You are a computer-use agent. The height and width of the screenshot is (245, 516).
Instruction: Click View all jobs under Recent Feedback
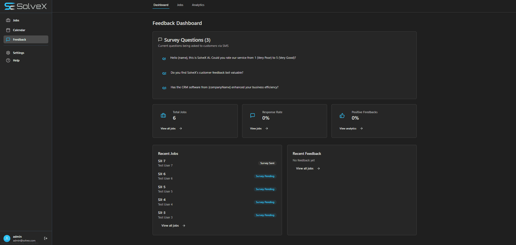click(305, 168)
